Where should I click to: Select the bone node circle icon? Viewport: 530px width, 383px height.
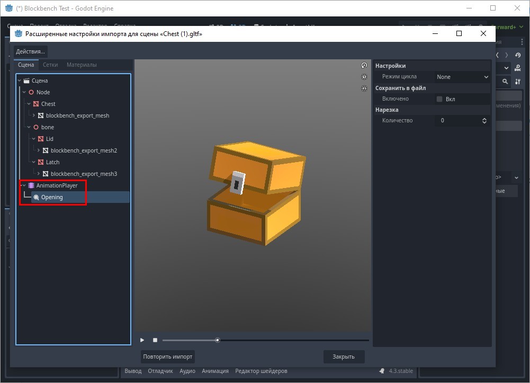(36, 127)
